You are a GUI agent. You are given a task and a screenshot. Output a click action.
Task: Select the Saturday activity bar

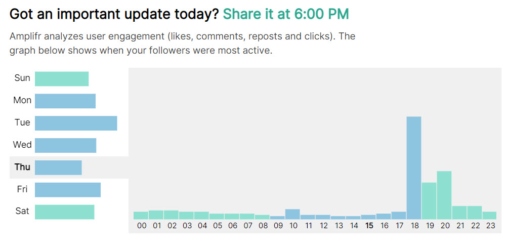(64, 212)
